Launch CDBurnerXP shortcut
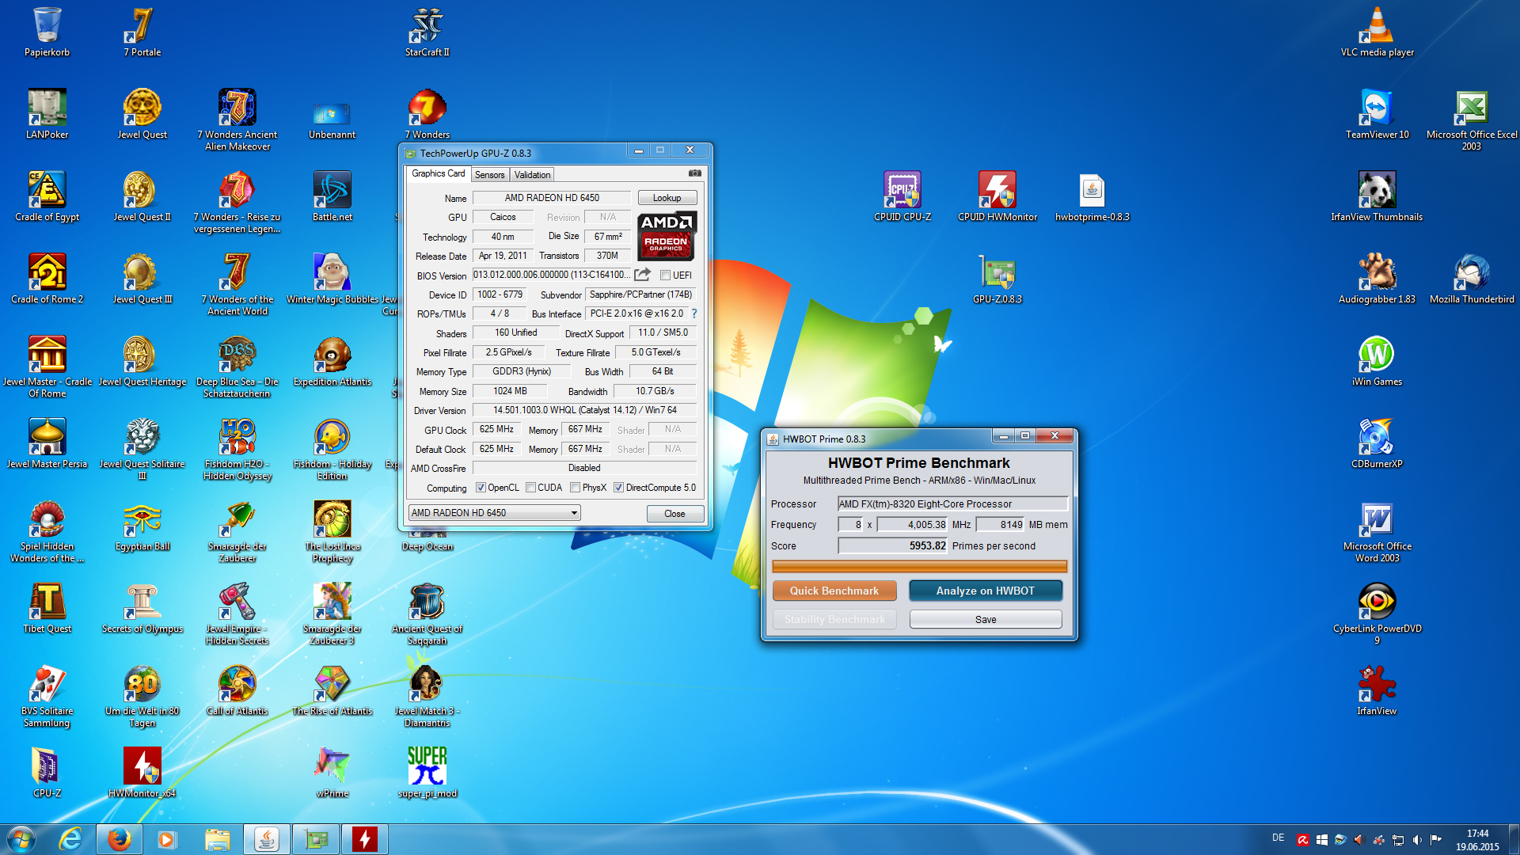 (x=1377, y=443)
